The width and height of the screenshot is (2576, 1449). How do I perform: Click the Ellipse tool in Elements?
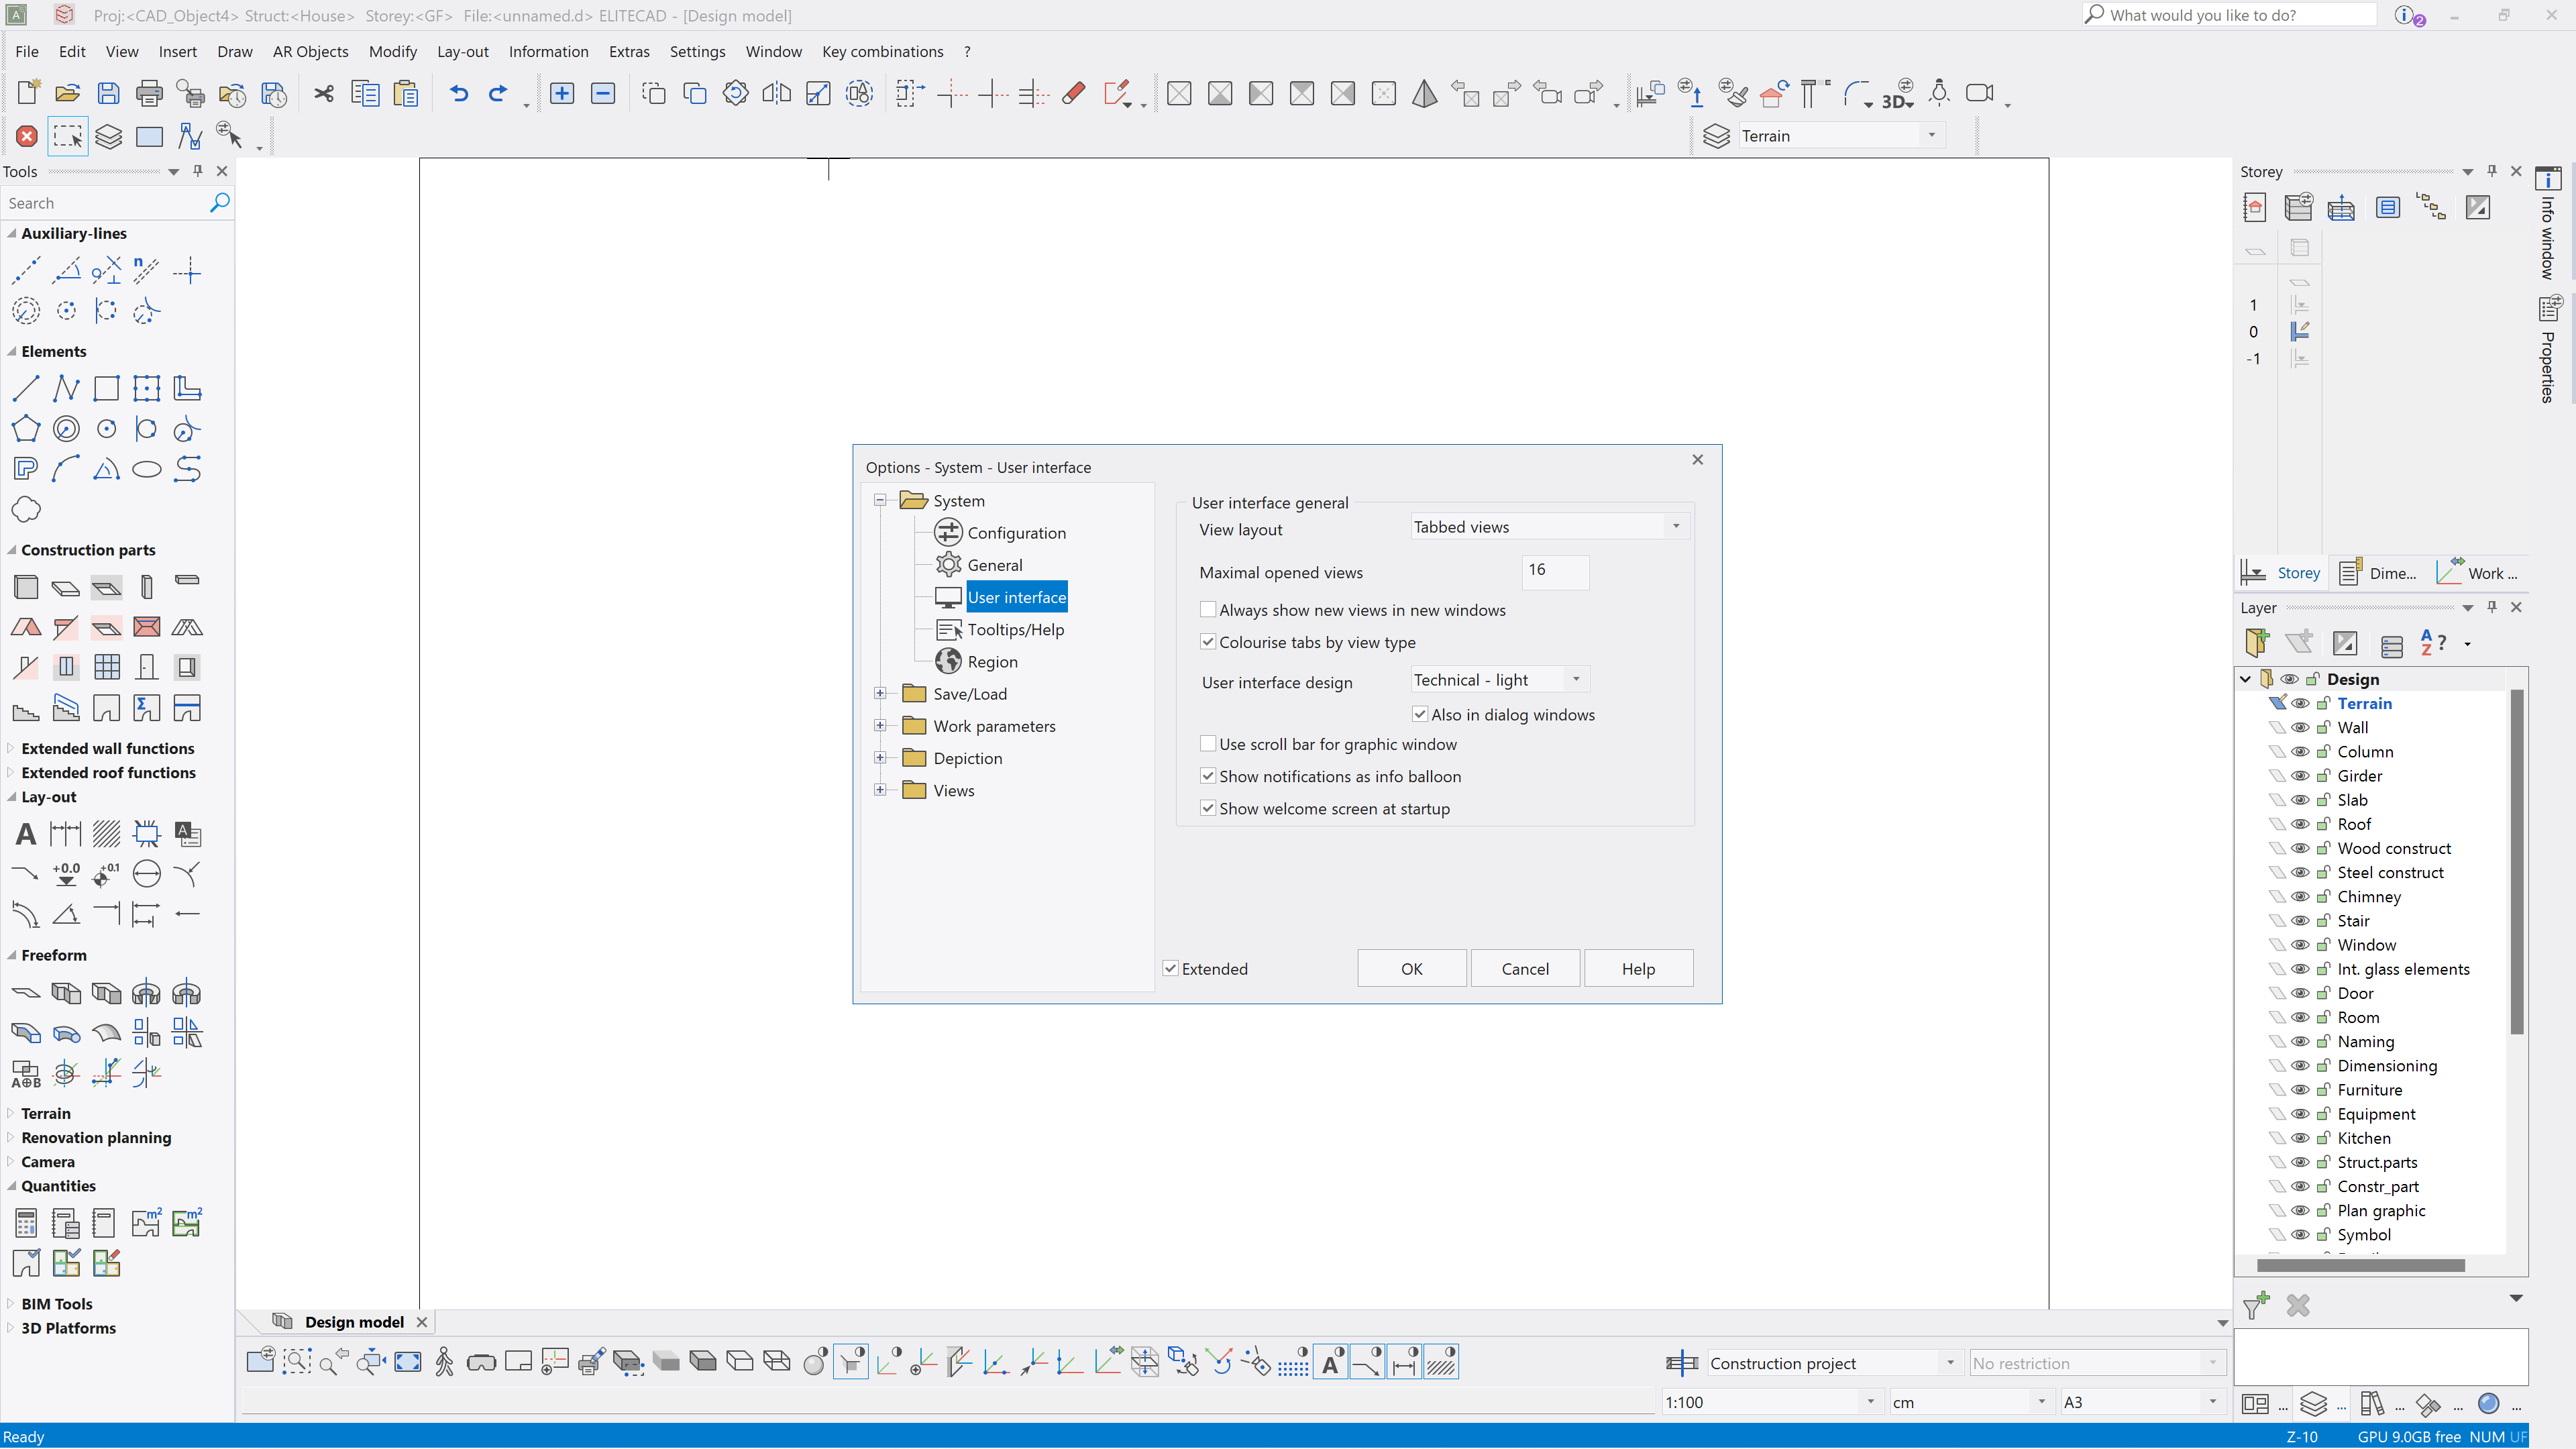[147, 469]
